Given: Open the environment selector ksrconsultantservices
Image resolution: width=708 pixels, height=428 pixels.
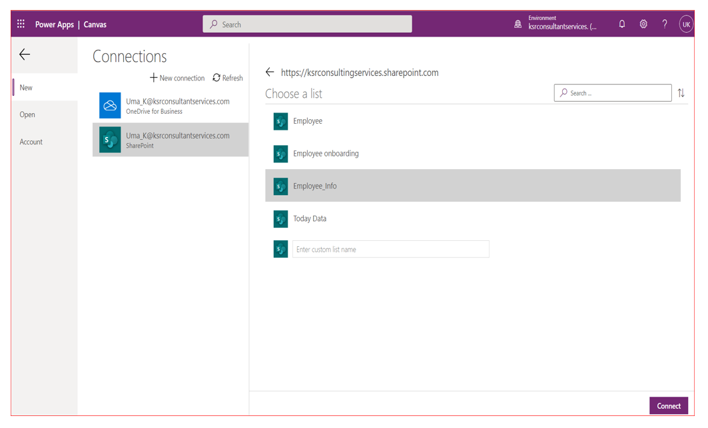Looking at the screenshot, I should tap(562, 23).
